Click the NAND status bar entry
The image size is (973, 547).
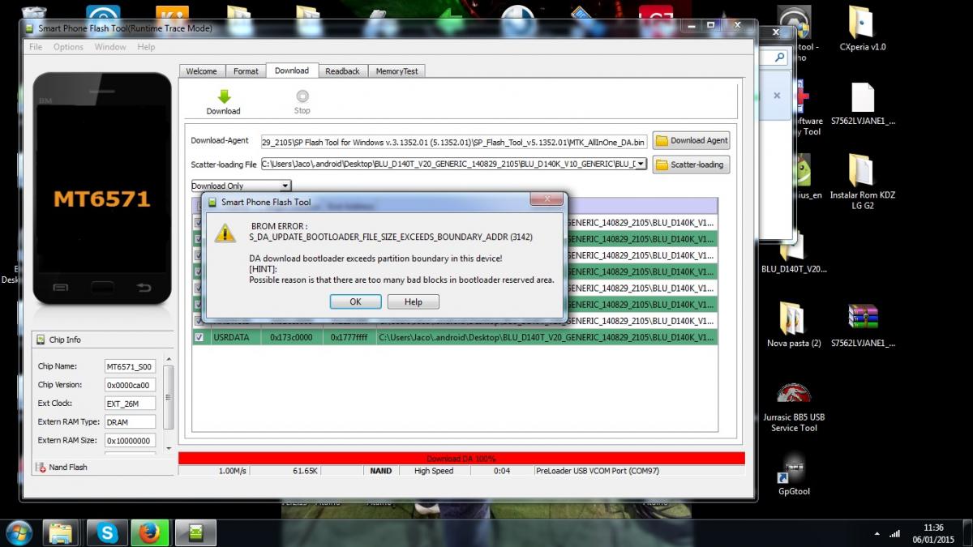point(380,471)
